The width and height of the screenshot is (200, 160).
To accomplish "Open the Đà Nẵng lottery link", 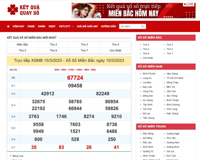I will coord(147,138).
